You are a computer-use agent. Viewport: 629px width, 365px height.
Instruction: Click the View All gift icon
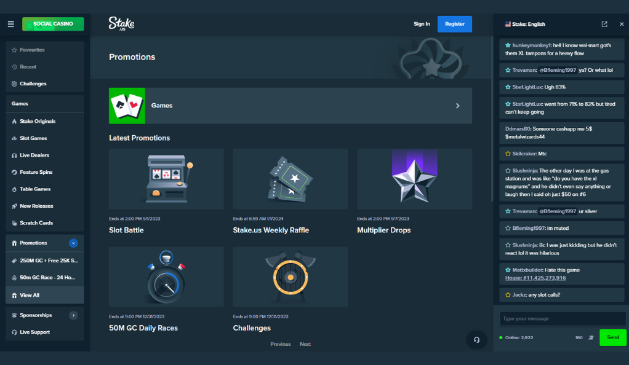[x=14, y=296]
